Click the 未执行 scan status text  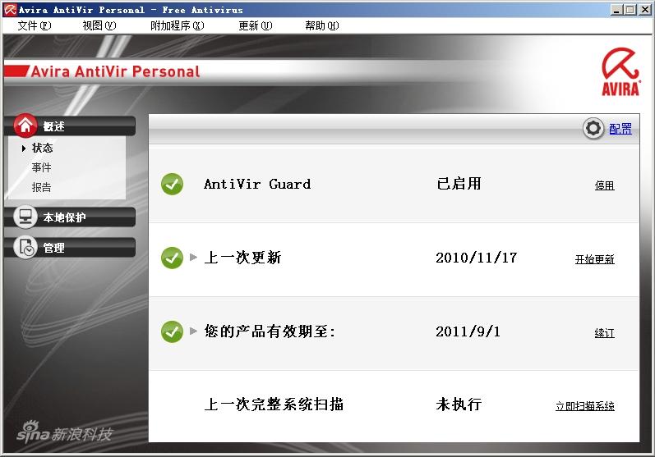(459, 404)
